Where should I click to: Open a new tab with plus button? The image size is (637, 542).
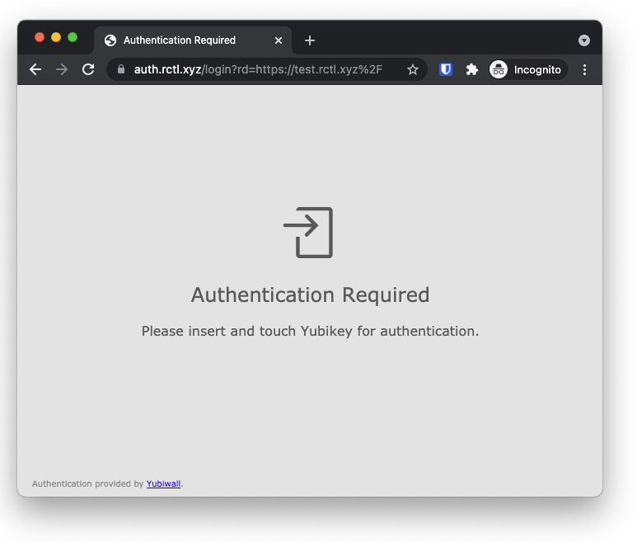(x=310, y=40)
